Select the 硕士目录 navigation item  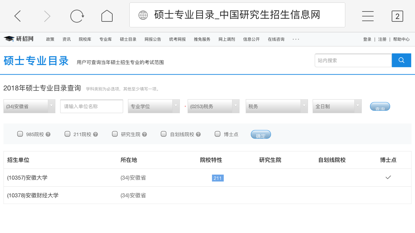click(x=128, y=39)
